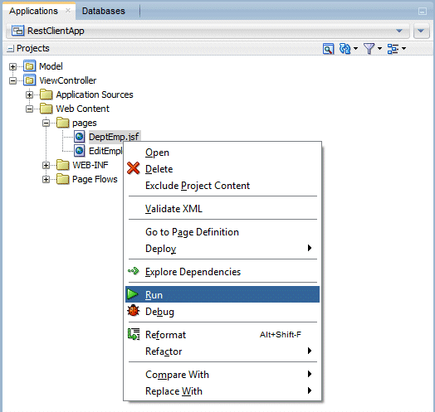Open the Deploy submenu
This screenshot has width=435, height=412.
(x=222, y=249)
